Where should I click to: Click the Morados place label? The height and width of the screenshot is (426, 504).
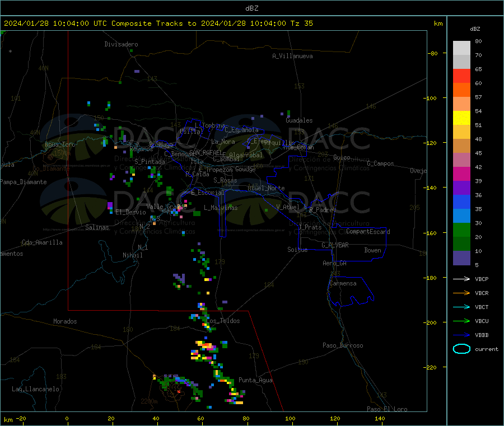[x=65, y=321]
